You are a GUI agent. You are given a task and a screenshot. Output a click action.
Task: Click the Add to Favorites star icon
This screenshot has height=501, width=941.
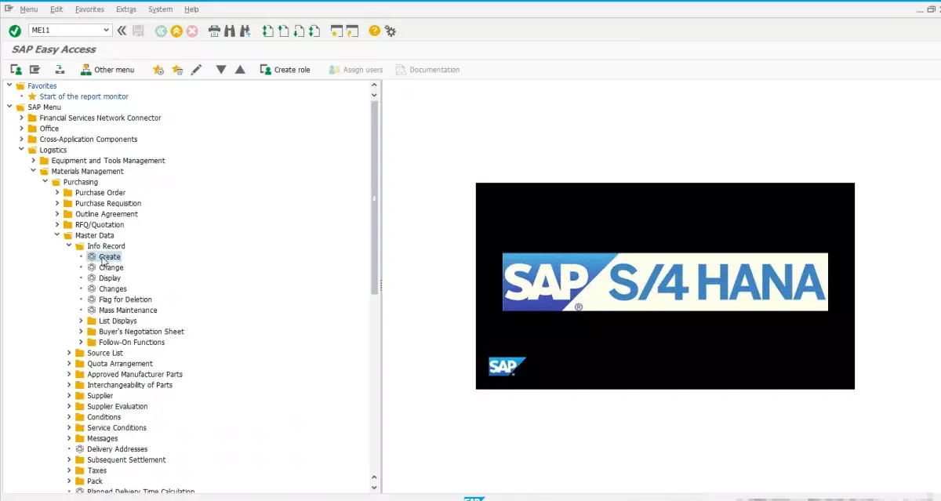[158, 70]
